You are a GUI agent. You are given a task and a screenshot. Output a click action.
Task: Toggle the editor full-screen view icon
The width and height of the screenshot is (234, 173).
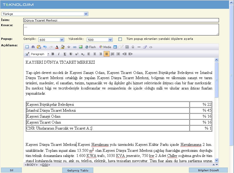pyautogui.click(x=27, y=47)
